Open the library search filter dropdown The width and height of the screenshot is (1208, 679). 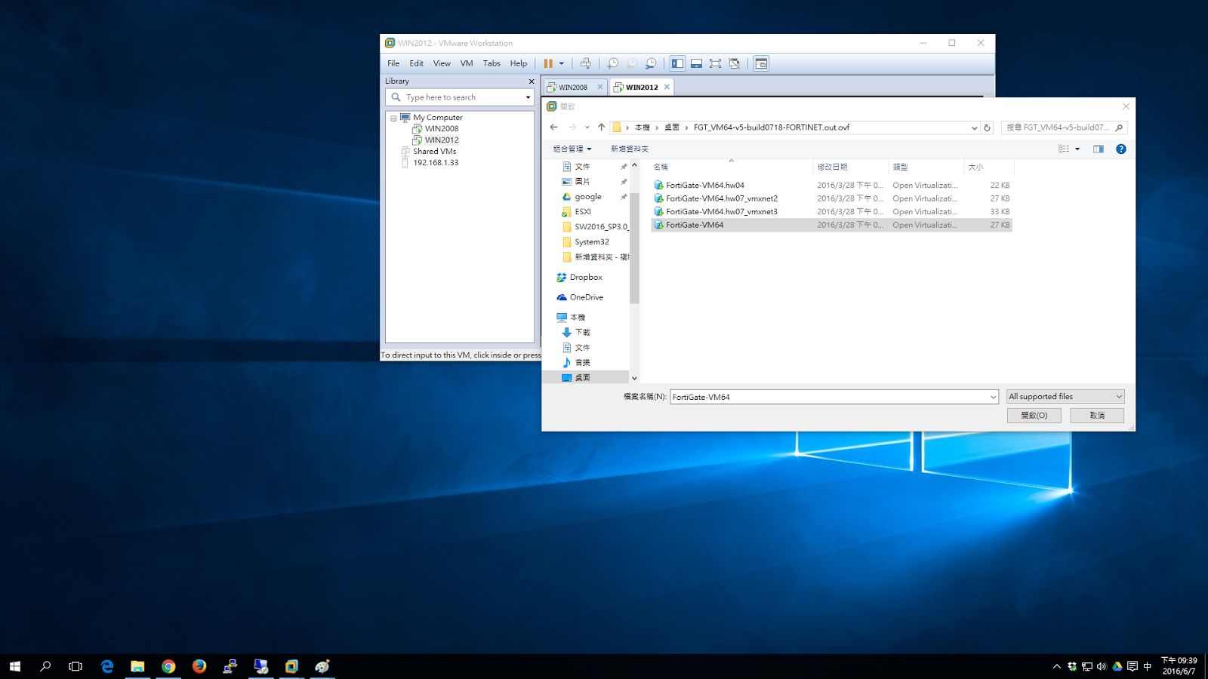(528, 97)
